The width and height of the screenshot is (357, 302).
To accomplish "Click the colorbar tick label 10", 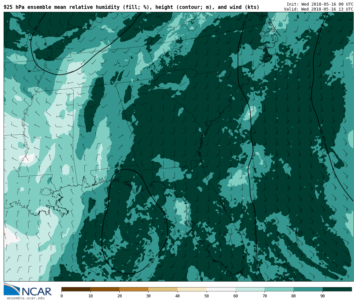I will click(90, 296).
